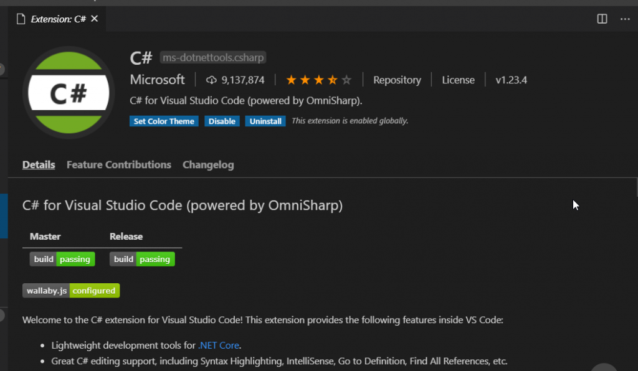638x371 pixels.
Task: Click the "Welcome to the C# extension" paragraph
Action: [263, 320]
